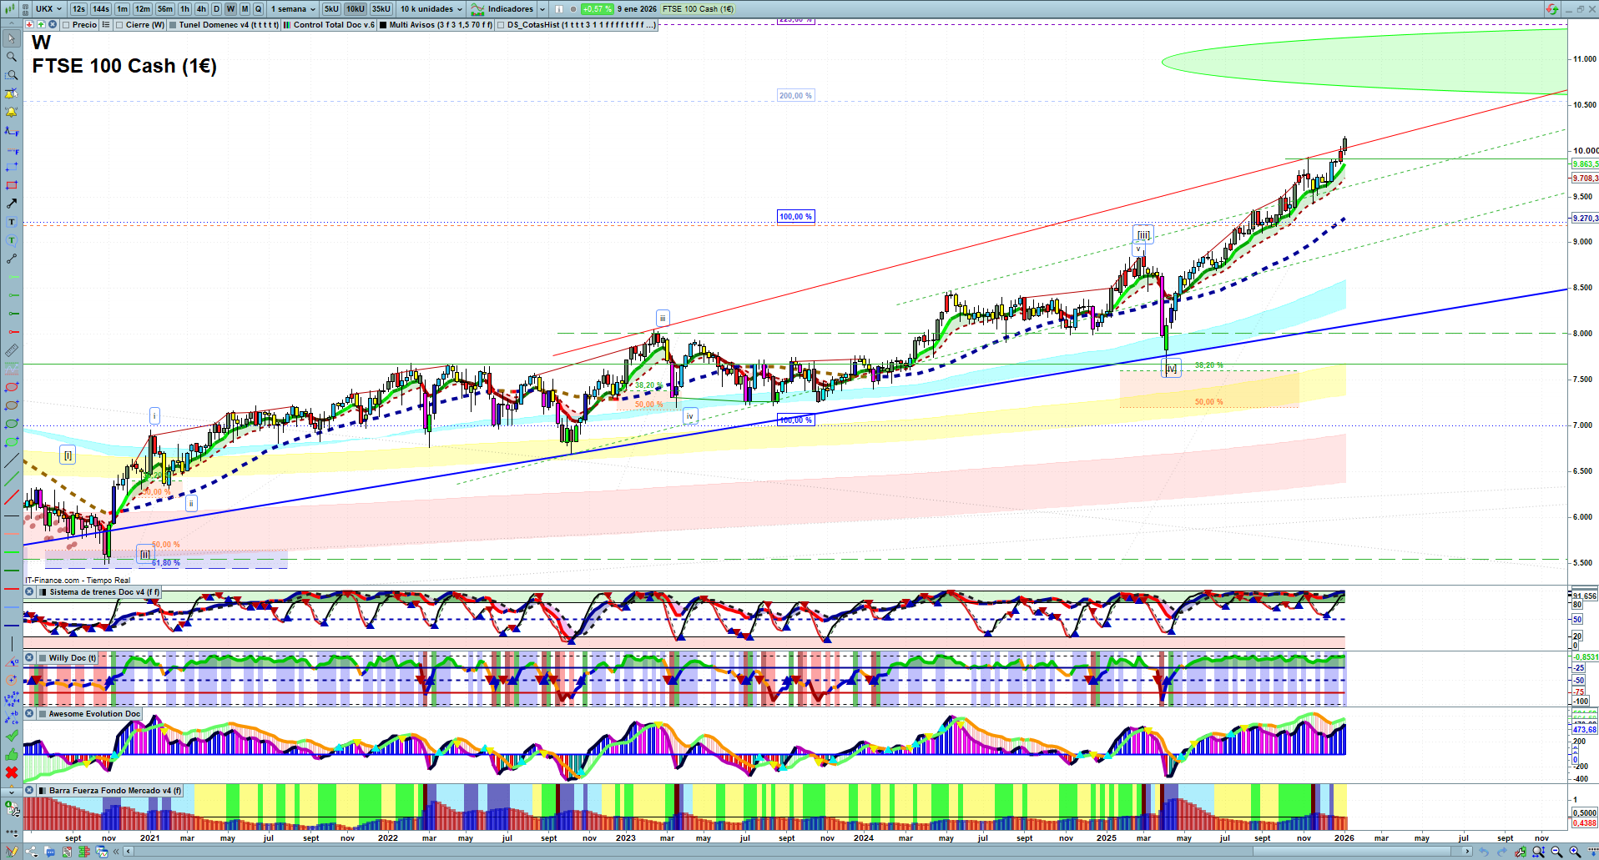This screenshot has width=1599, height=860.
Task: Open settings of Sistema de trenes Doc panel
Action: [x=29, y=592]
